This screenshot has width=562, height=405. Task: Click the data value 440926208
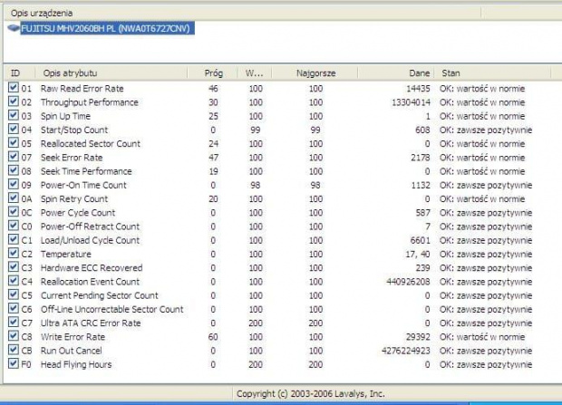408,282
